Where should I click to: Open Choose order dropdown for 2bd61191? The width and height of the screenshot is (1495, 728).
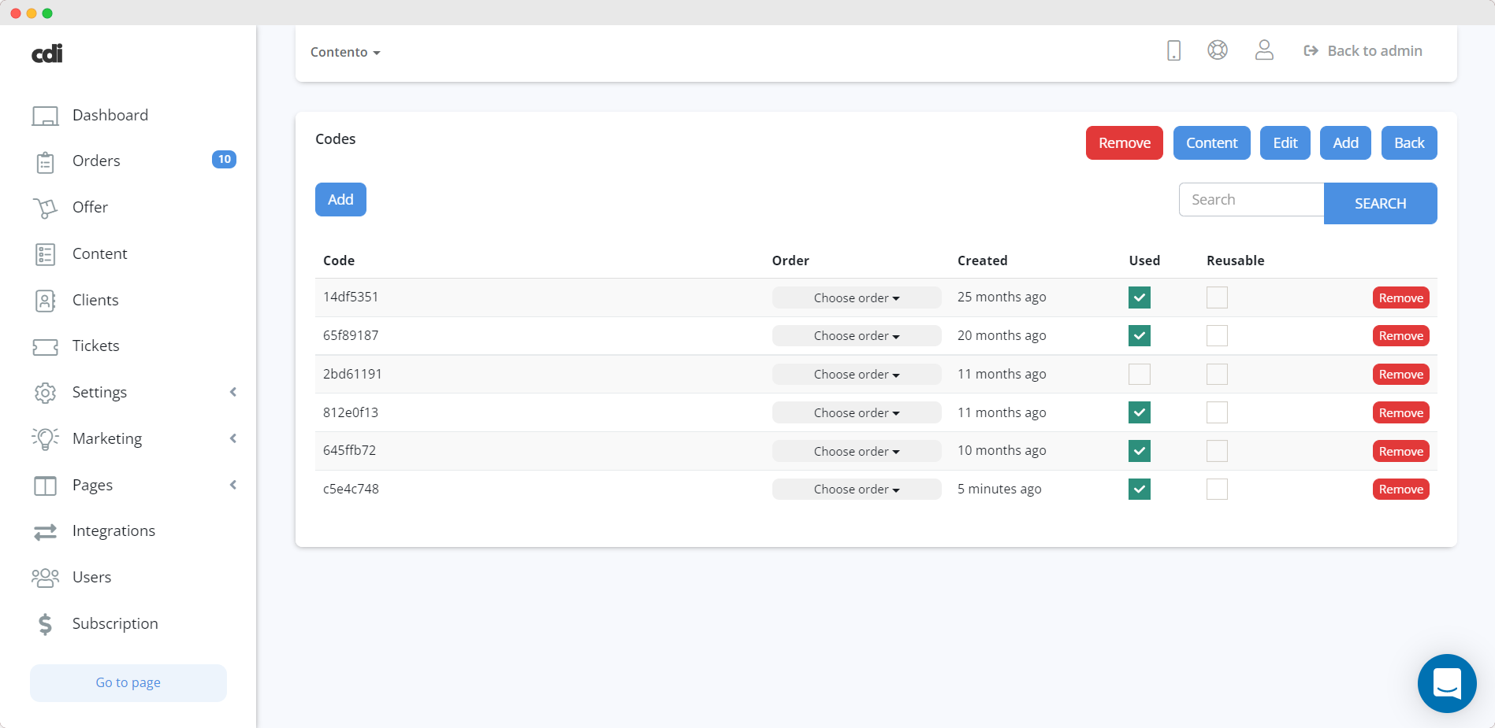tap(857, 374)
